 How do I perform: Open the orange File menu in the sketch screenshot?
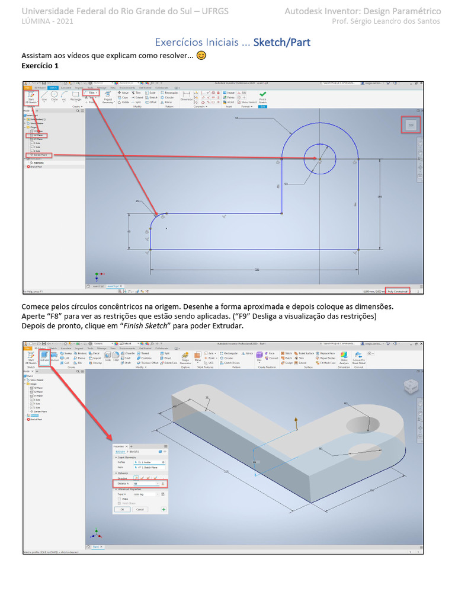27,88
